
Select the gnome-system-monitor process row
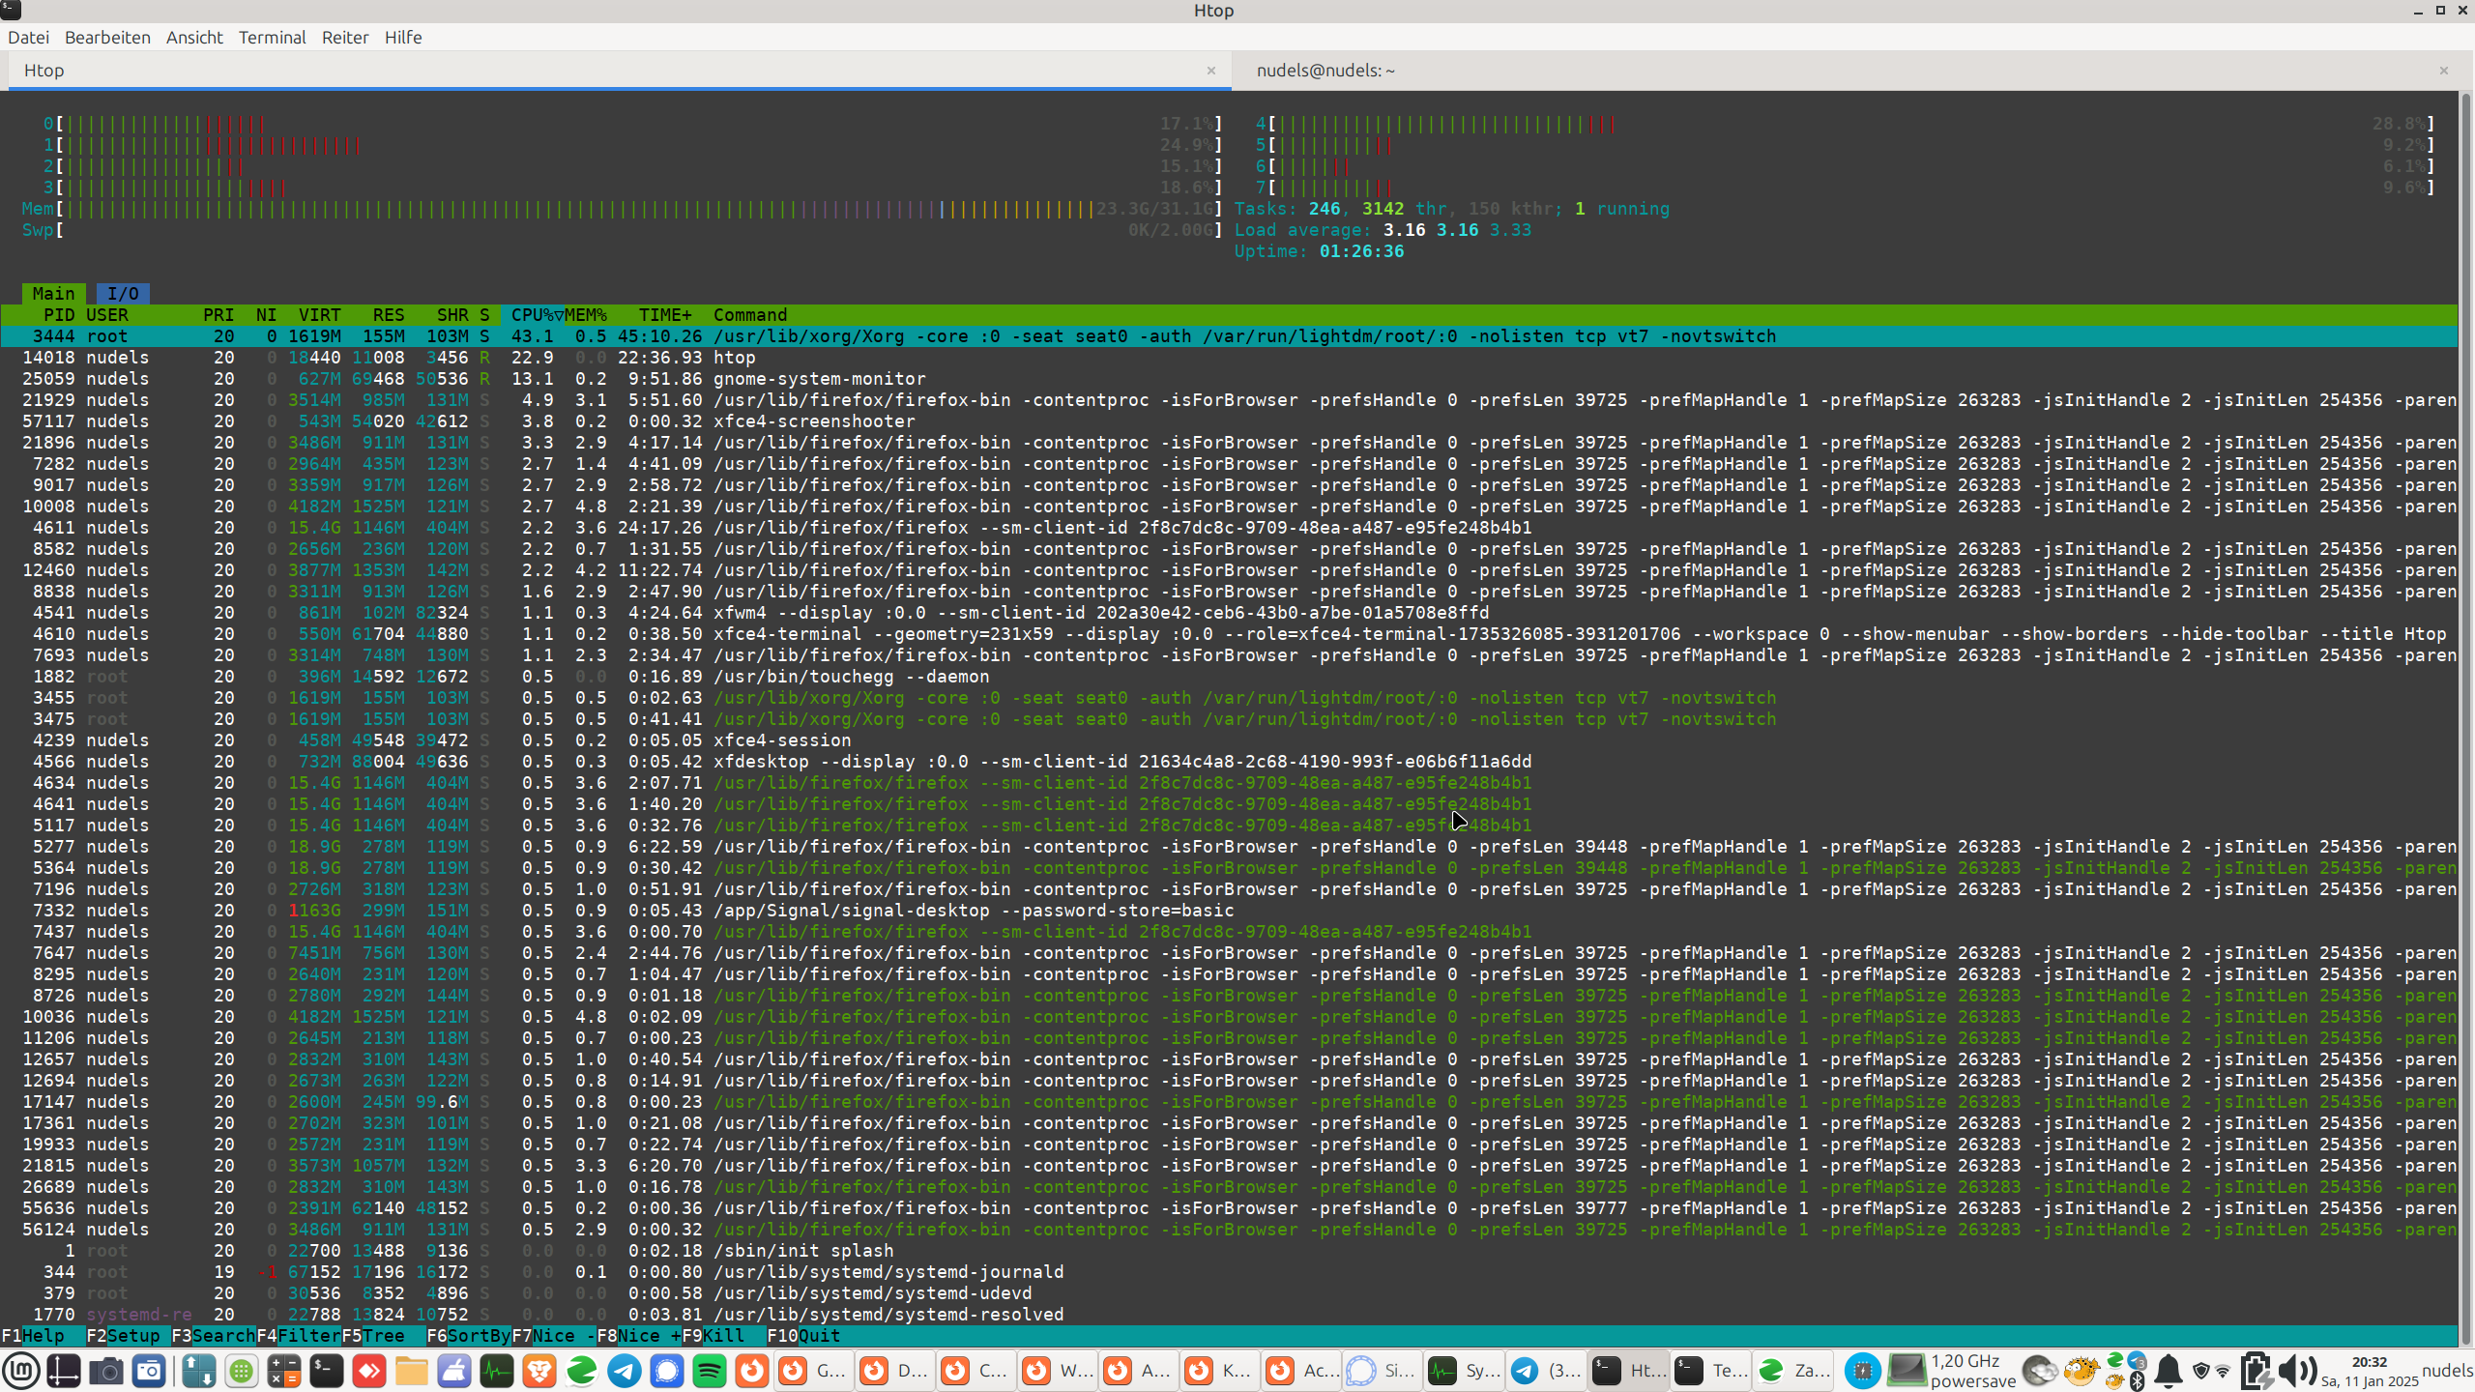coord(819,379)
